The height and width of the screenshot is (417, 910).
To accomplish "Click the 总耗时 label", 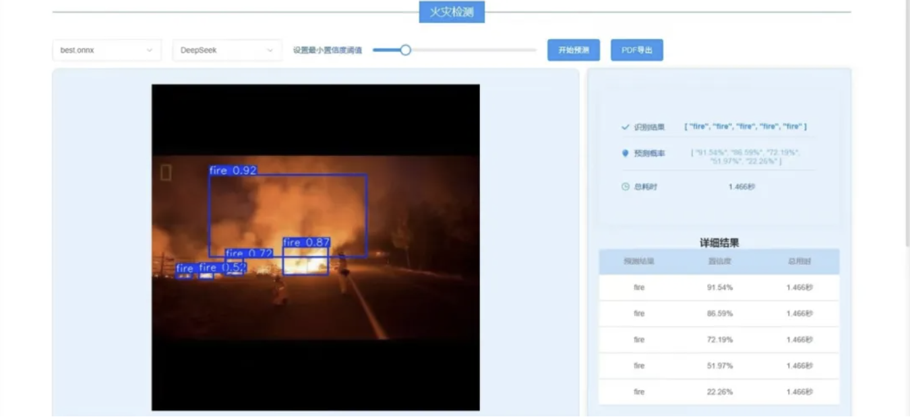I will coord(645,186).
